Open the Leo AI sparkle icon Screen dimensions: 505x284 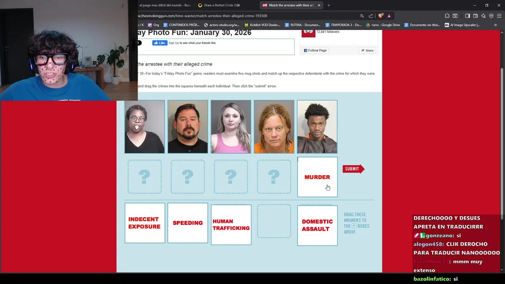[x=483, y=16]
